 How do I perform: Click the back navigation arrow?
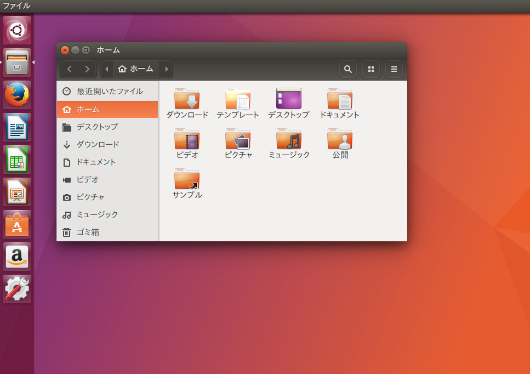point(69,69)
